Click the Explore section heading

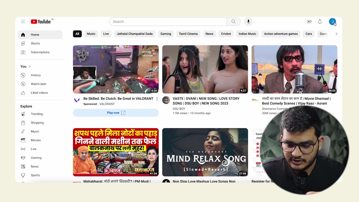click(x=26, y=106)
